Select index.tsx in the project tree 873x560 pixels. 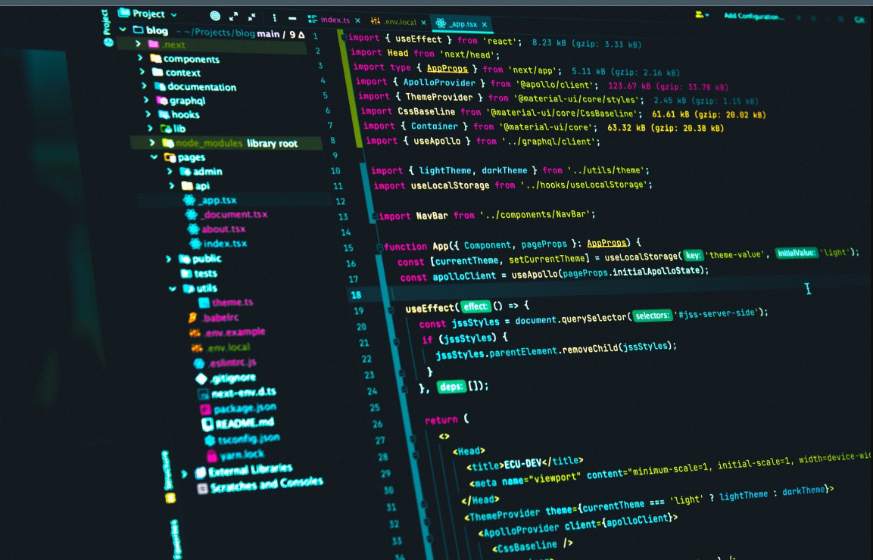(225, 243)
